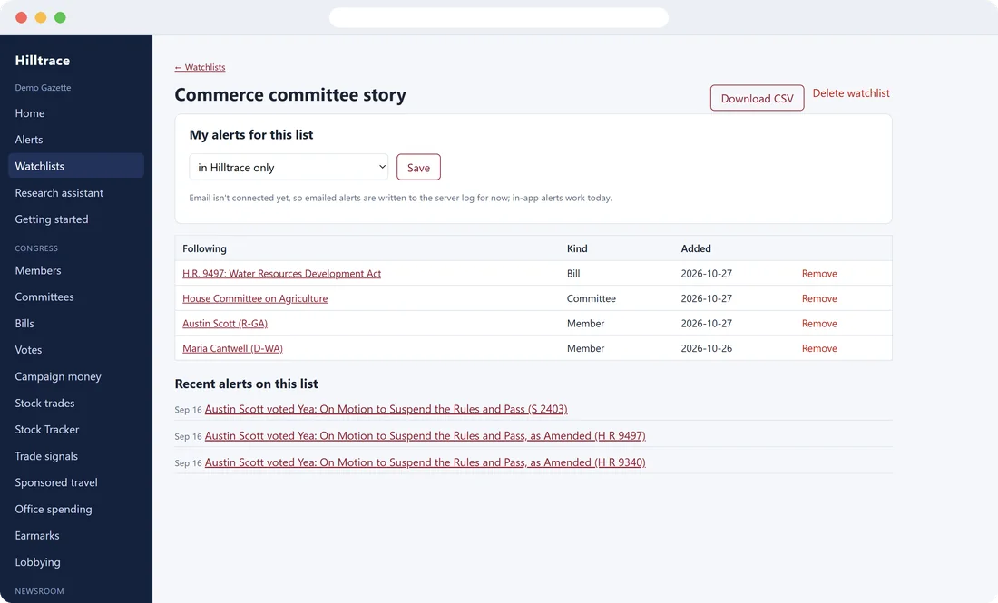The height and width of the screenshot is (603, 998).
Task: Open Votes in the sidebar
Action: pyautogui.click(x=29, y=350)
